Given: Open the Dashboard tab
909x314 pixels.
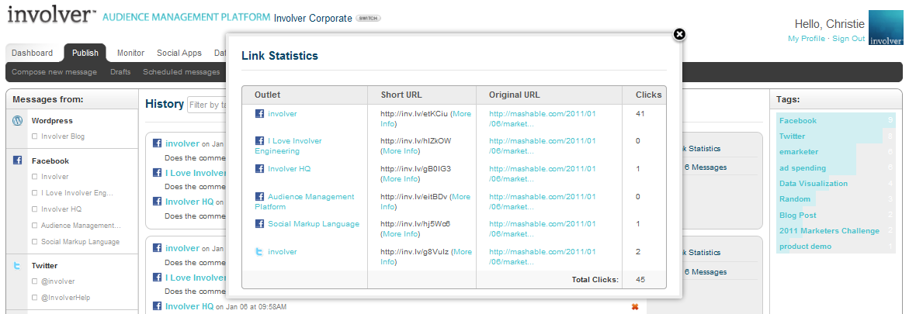Looking at the screenshot, I should click(x=32, y=53).
